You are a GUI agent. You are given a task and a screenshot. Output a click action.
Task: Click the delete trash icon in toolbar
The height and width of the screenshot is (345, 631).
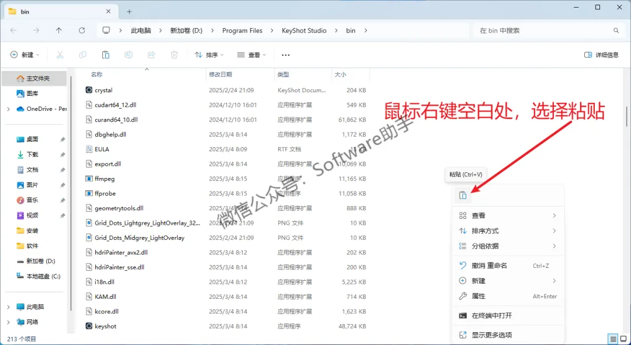[x=174, y=55]
